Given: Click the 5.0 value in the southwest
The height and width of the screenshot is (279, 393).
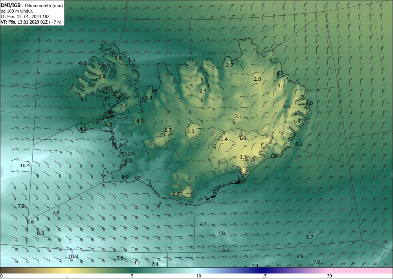Looking at the screenshot, I should tap(125, 177).
